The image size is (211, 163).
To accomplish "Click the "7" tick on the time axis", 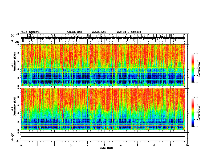I will pos(137,145).
